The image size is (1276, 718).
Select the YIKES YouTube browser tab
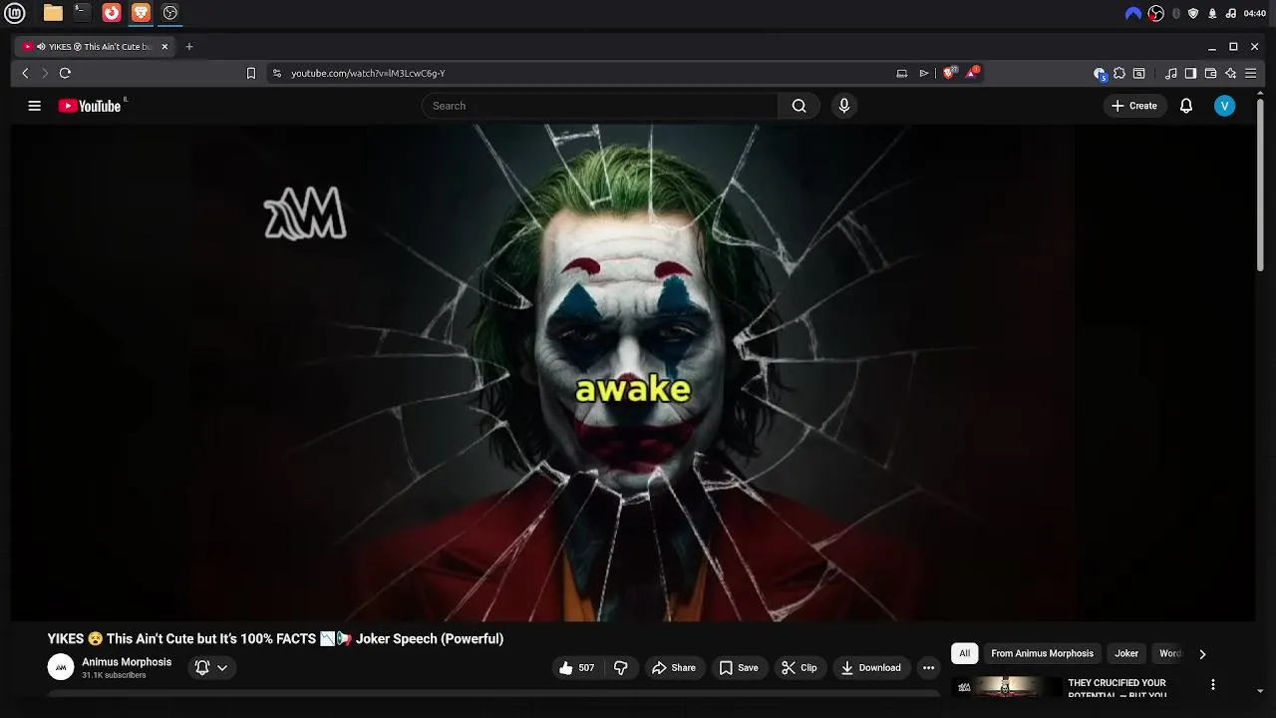click(97, 47)
